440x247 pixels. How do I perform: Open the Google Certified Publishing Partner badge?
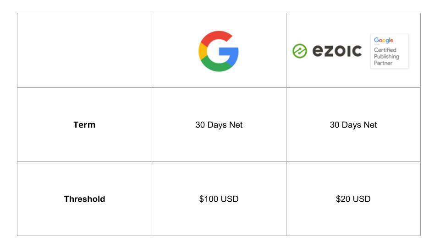[390, 51]
